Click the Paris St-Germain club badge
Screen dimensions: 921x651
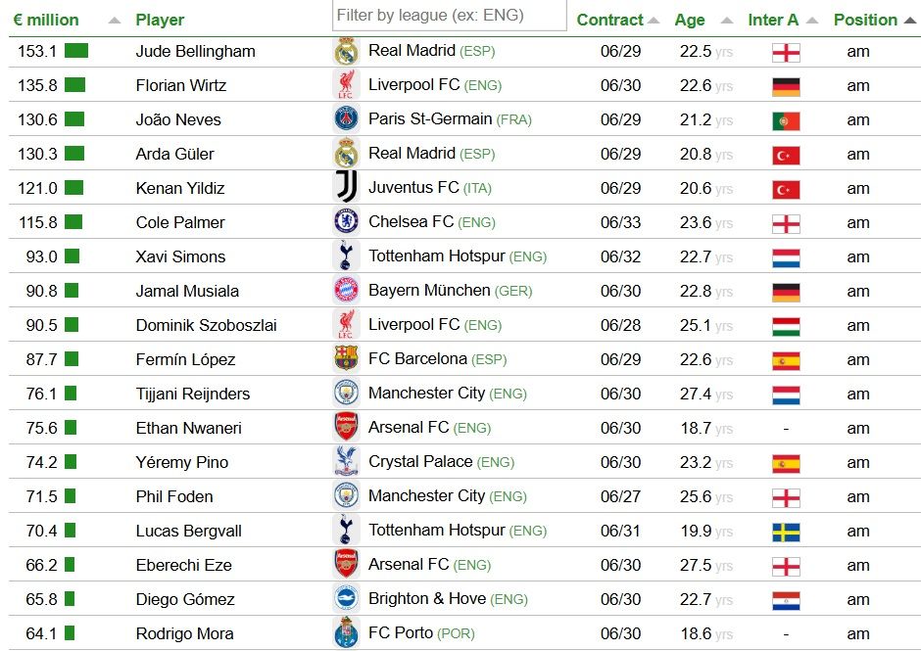[346, 119]
